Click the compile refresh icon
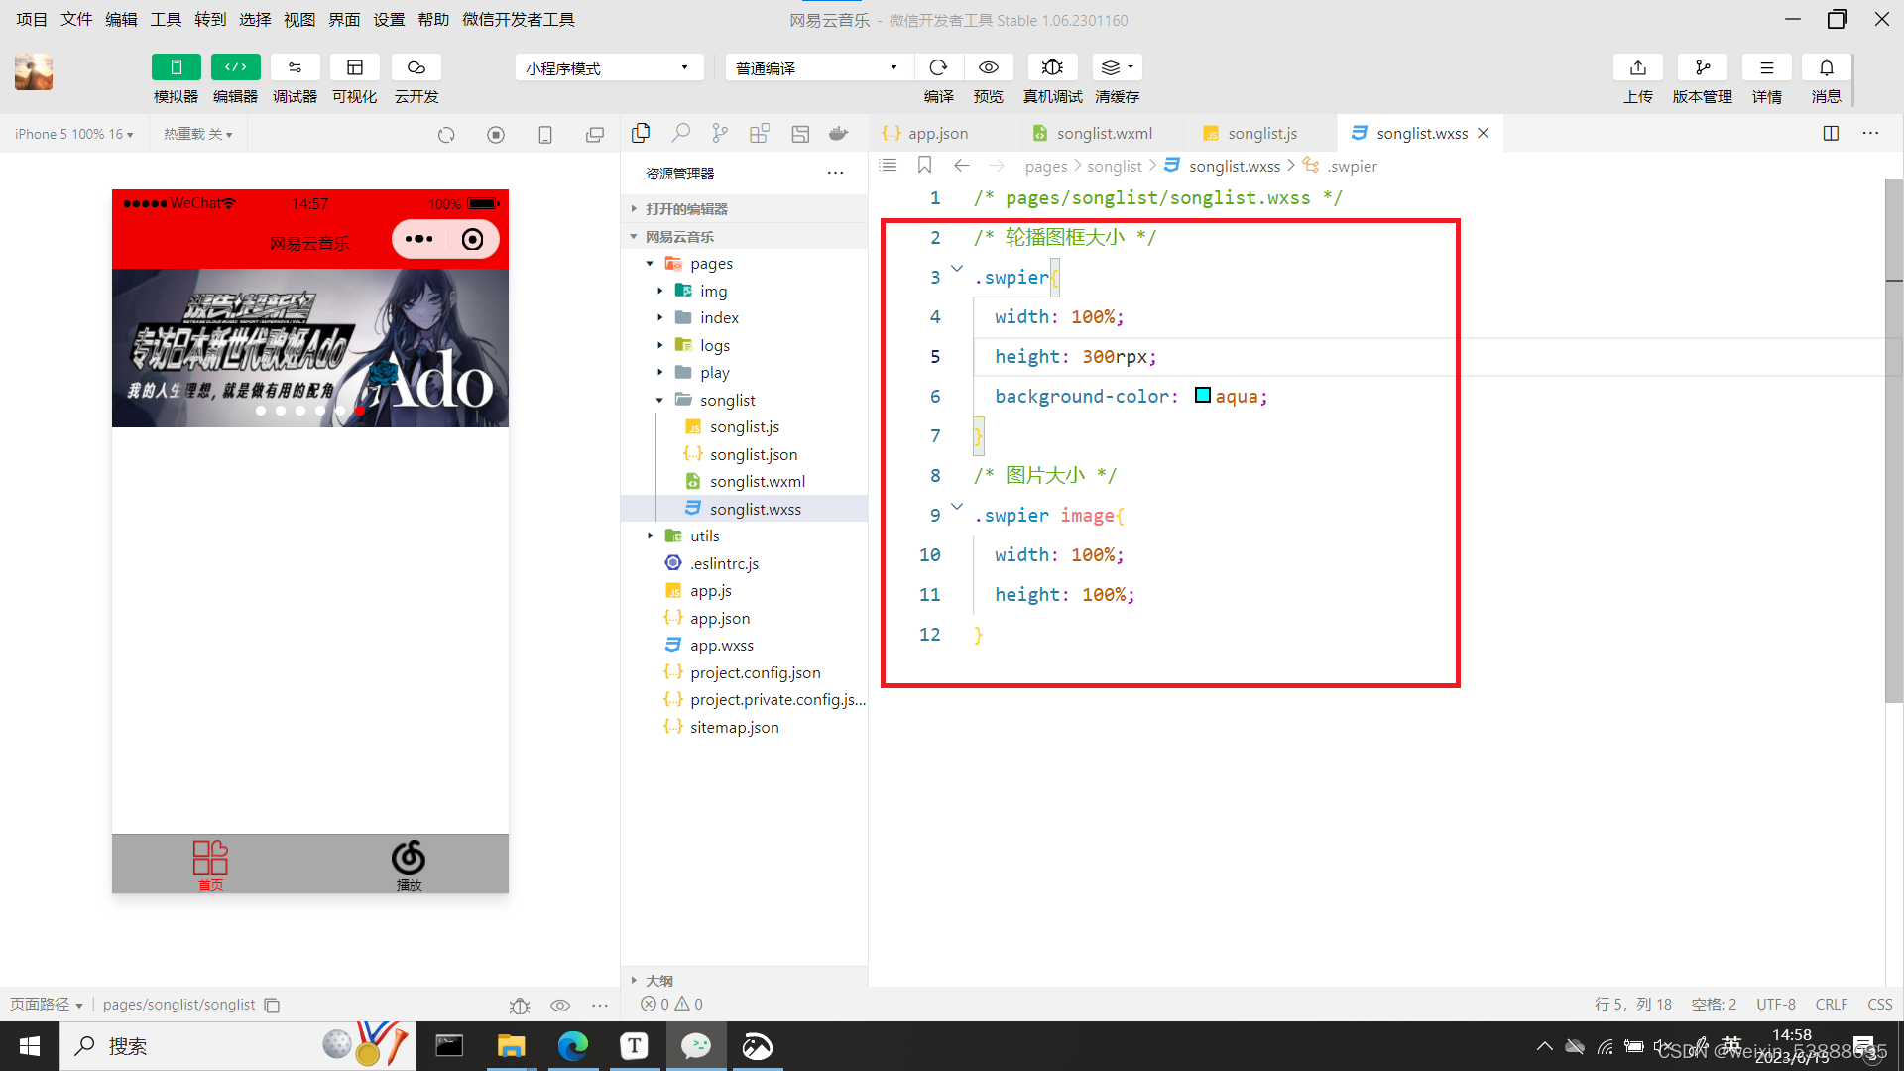 coord(938,67)
